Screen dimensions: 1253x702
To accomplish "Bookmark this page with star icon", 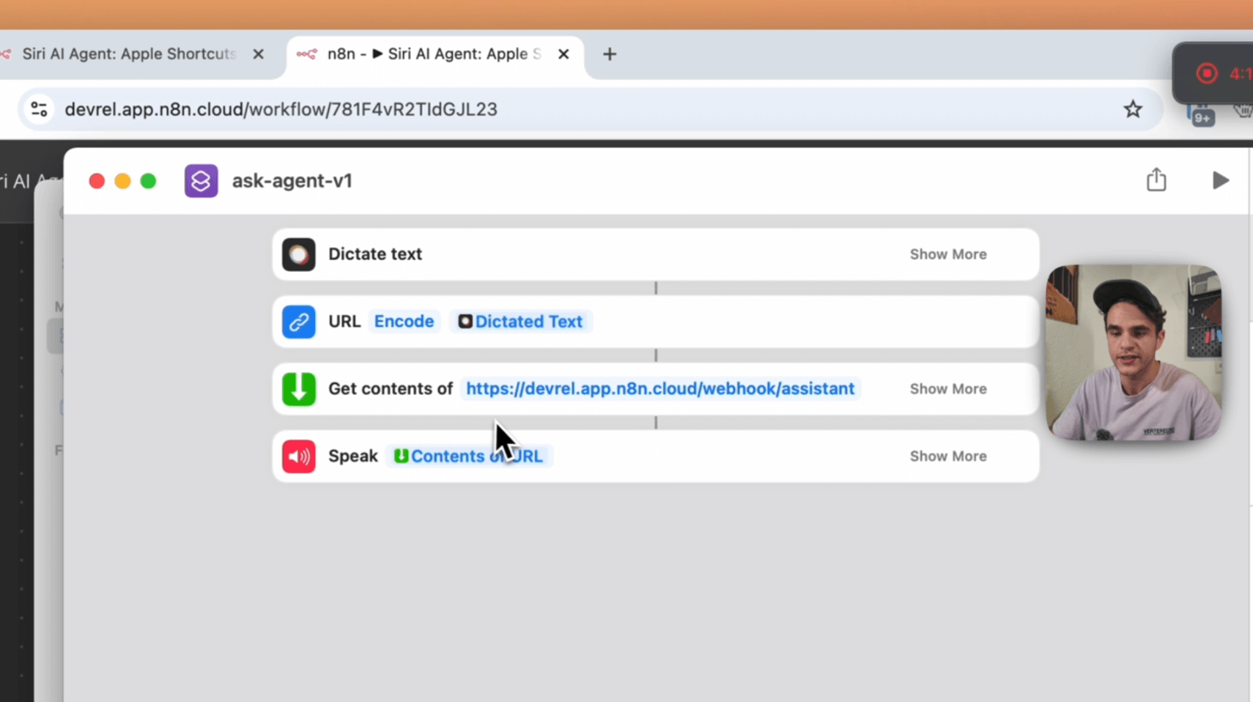I will pos(1133,109).
